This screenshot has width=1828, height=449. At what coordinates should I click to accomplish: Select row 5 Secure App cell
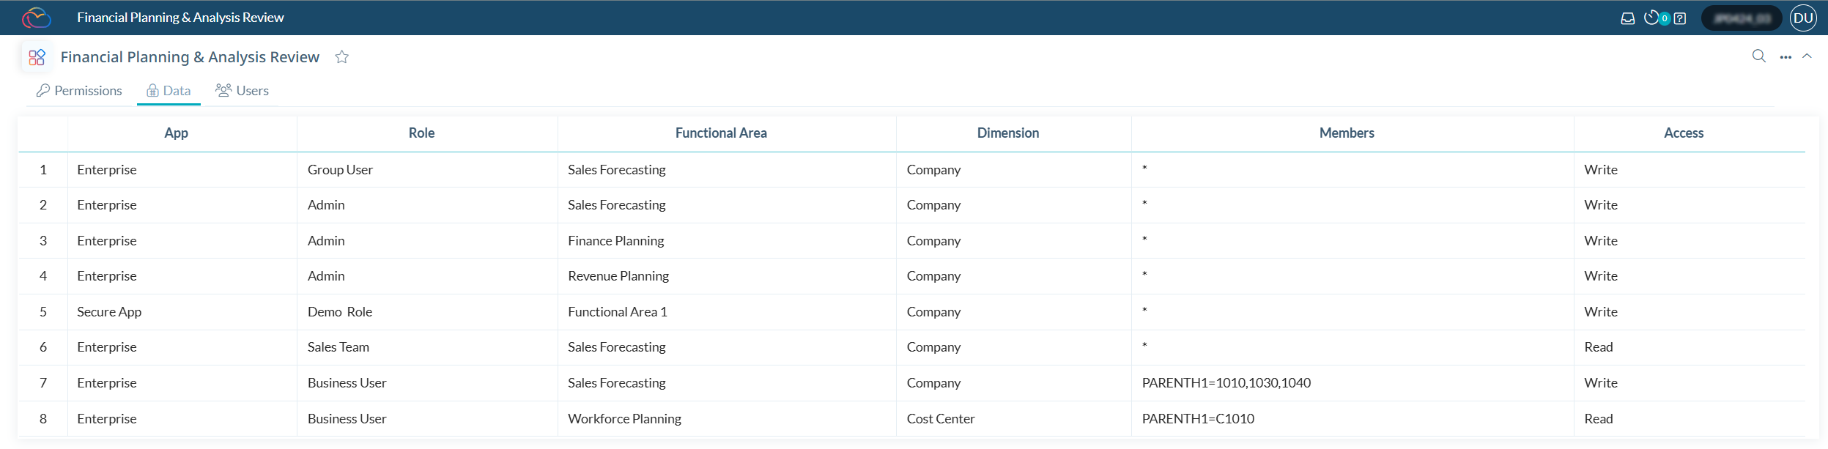click(x=109, y=312)
